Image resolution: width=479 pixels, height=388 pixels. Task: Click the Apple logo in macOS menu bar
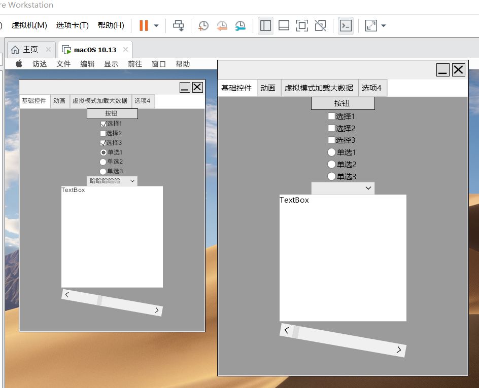19,64
